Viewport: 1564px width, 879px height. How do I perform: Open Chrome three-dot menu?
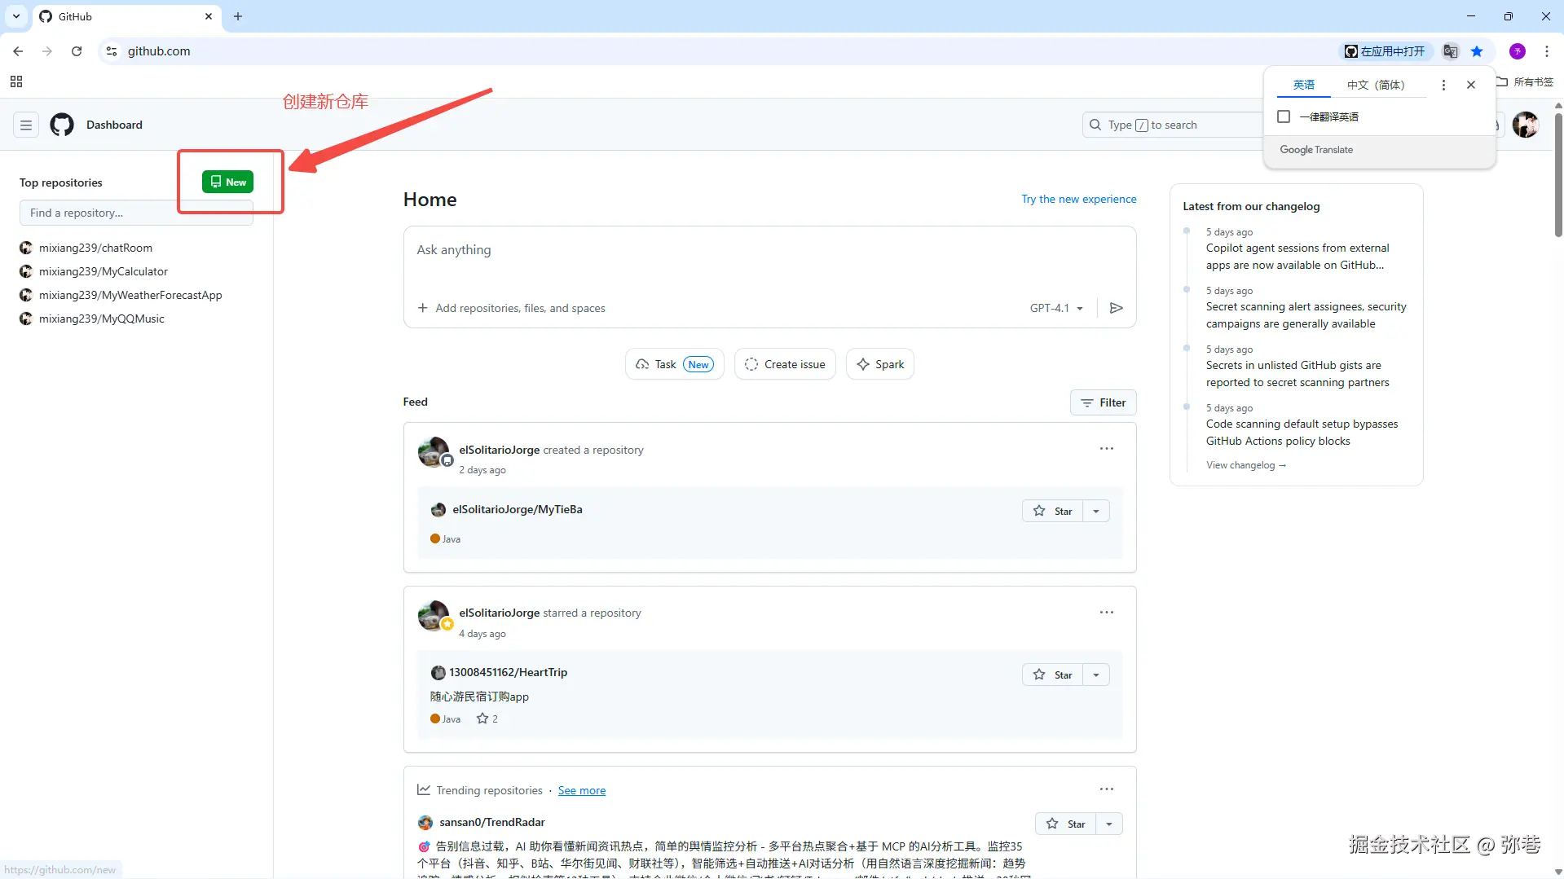point(1547,51)
